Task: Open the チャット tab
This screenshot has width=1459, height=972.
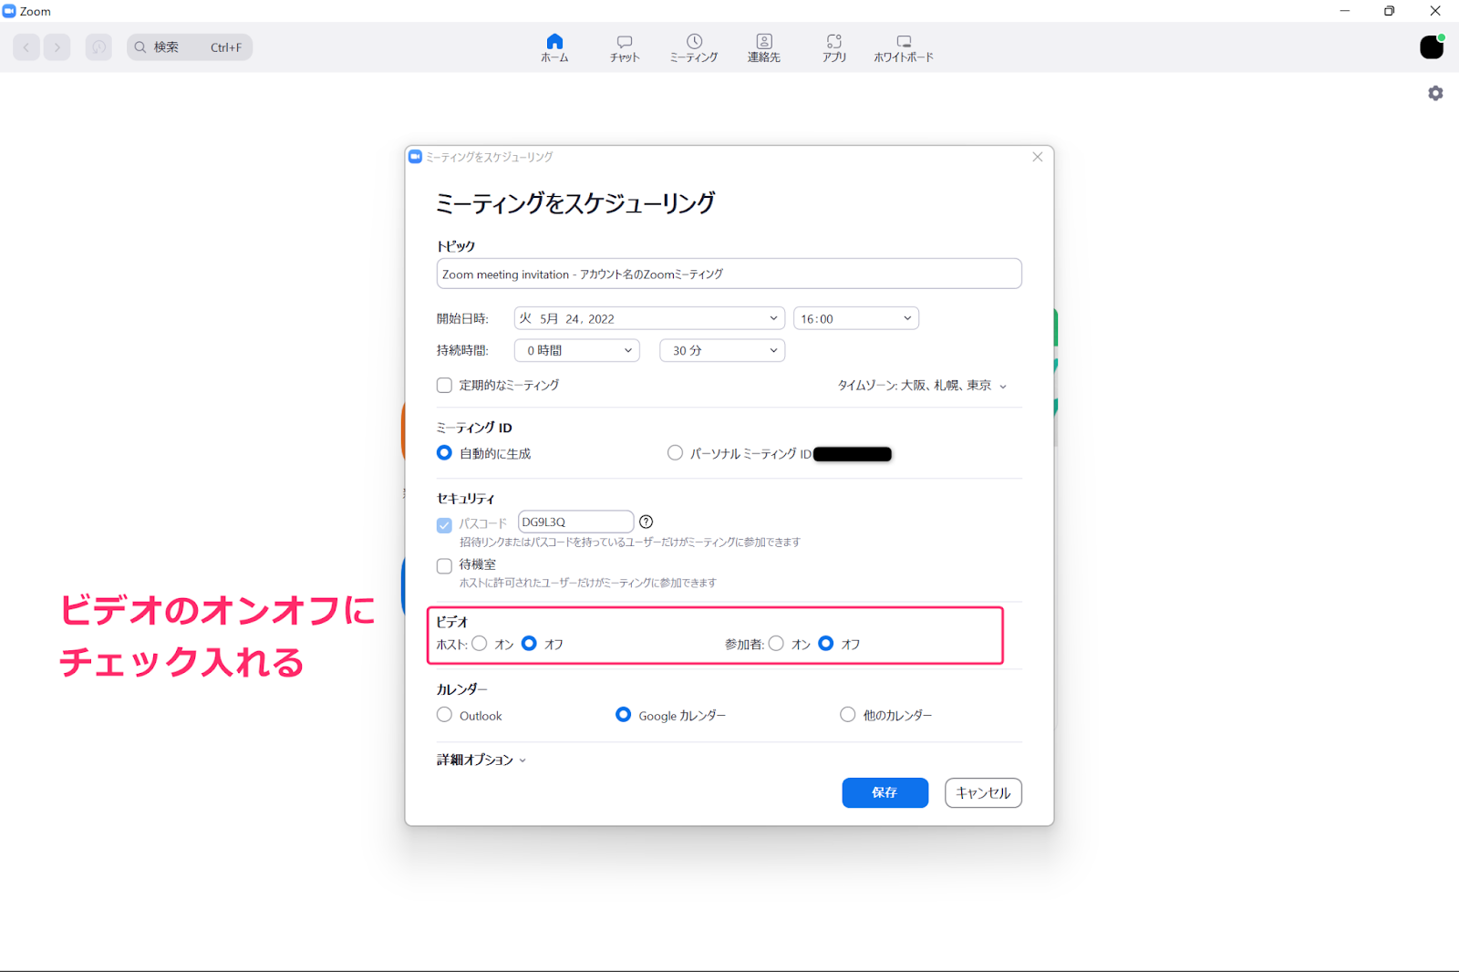Action: pos(625,47)
